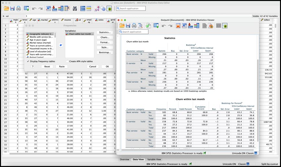Go to case icon in Statistics Viewer
Screen dimensions: 281x167
[184, 26]
